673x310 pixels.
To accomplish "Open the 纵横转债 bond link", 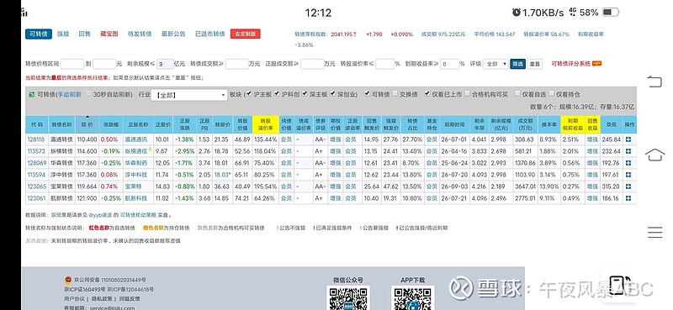I will point(61,151).
